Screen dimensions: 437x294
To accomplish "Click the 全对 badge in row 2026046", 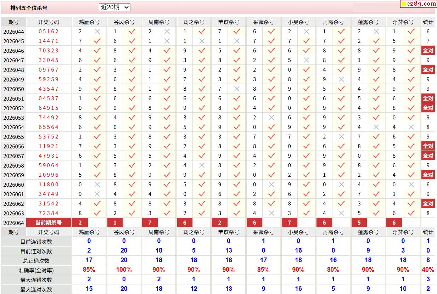I will 428,51.
